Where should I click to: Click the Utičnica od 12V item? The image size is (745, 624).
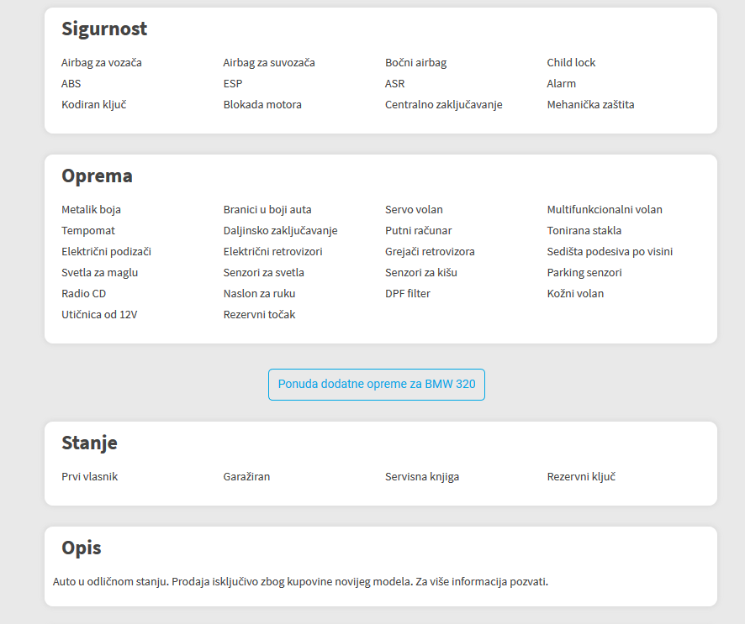[99, 314]
